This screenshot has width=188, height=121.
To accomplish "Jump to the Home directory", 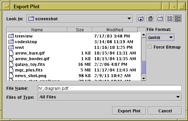I will (x=151, y=19).
